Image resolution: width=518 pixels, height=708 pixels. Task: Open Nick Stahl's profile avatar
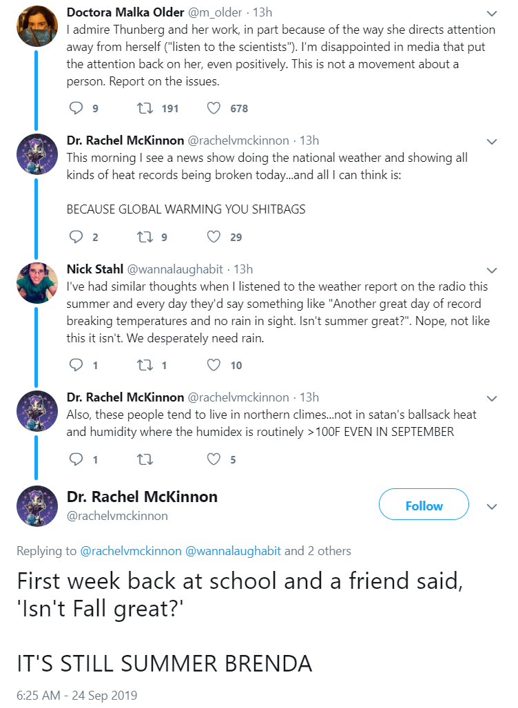(x=37, y=282)
